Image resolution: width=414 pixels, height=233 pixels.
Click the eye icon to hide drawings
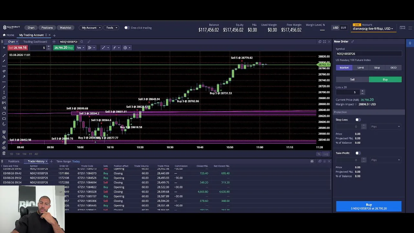4,148
